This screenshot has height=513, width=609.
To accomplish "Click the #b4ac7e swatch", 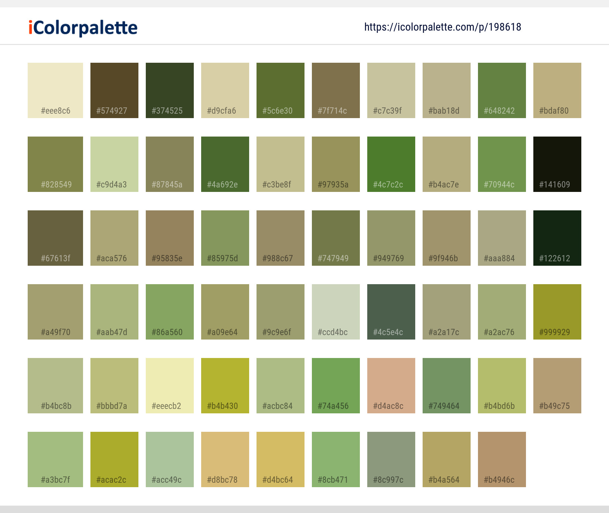I will click(x=447, y=164).
